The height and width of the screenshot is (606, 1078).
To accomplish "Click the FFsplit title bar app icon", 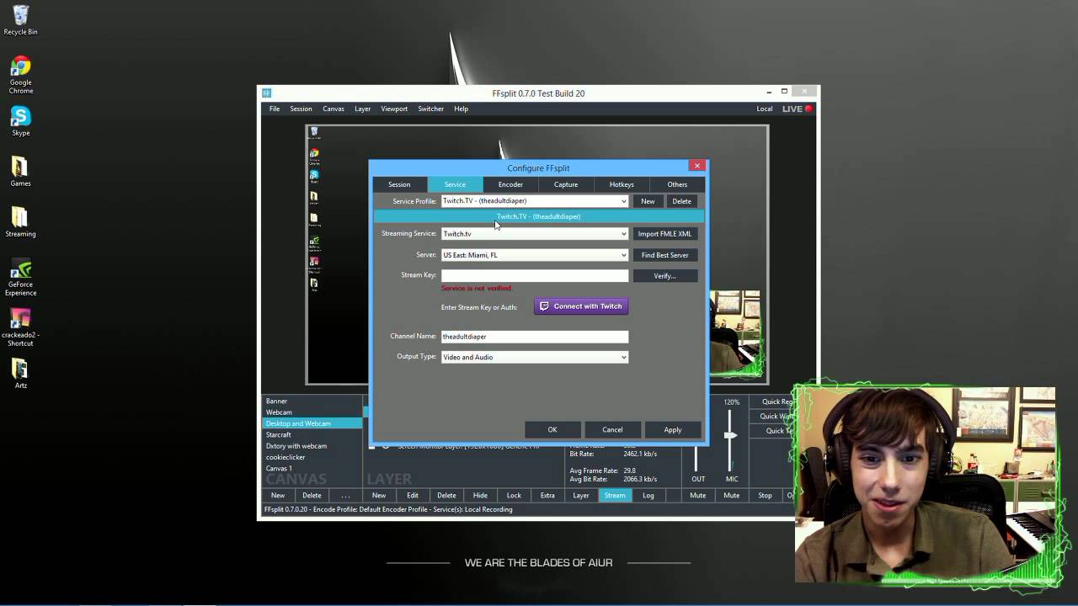I will click(267, 93).
